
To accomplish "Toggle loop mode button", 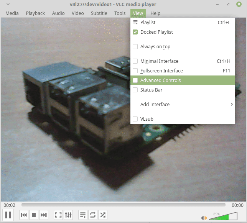I will click(93, 215).
